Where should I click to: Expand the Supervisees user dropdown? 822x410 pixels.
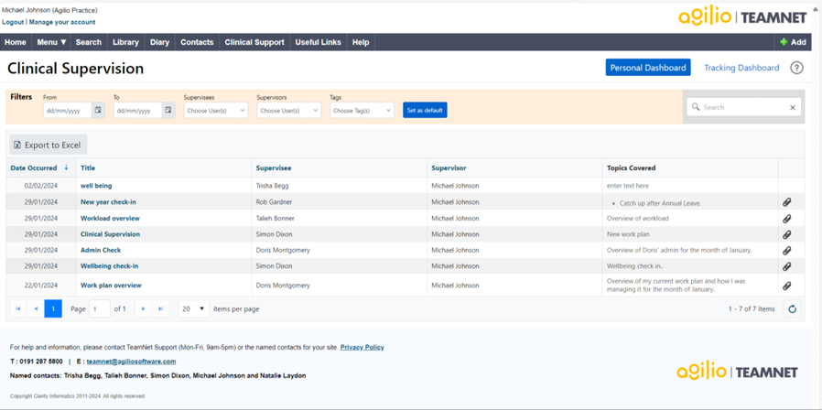[216, 111]
